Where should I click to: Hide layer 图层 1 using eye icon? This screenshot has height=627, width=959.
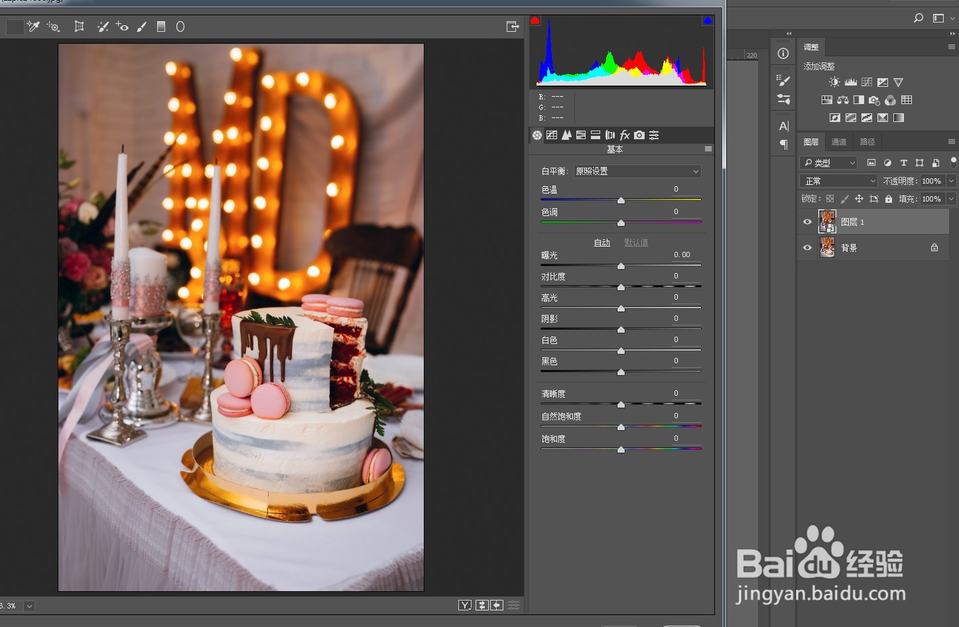tap(807, 222)
